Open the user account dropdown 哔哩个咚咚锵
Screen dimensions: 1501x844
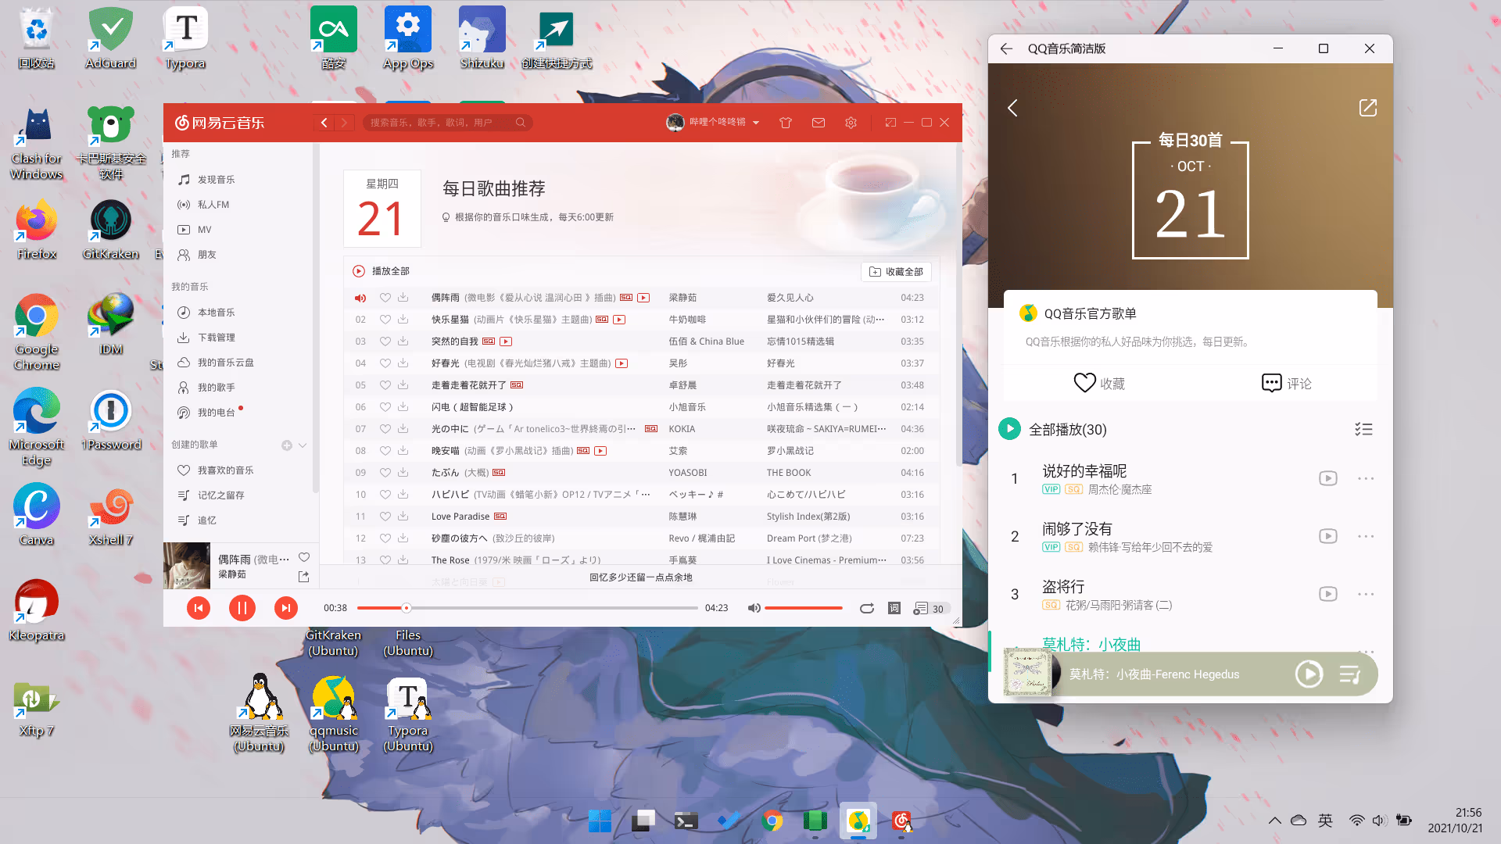[713, 123]
